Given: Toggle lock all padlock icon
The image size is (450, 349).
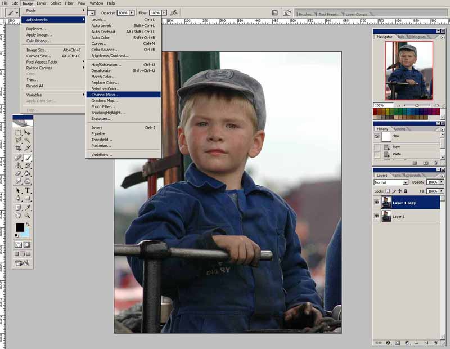Looking at the screenshot, I should tap(406, 191).
